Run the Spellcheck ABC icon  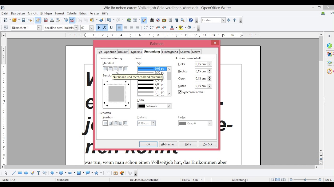tap(66, 20)
